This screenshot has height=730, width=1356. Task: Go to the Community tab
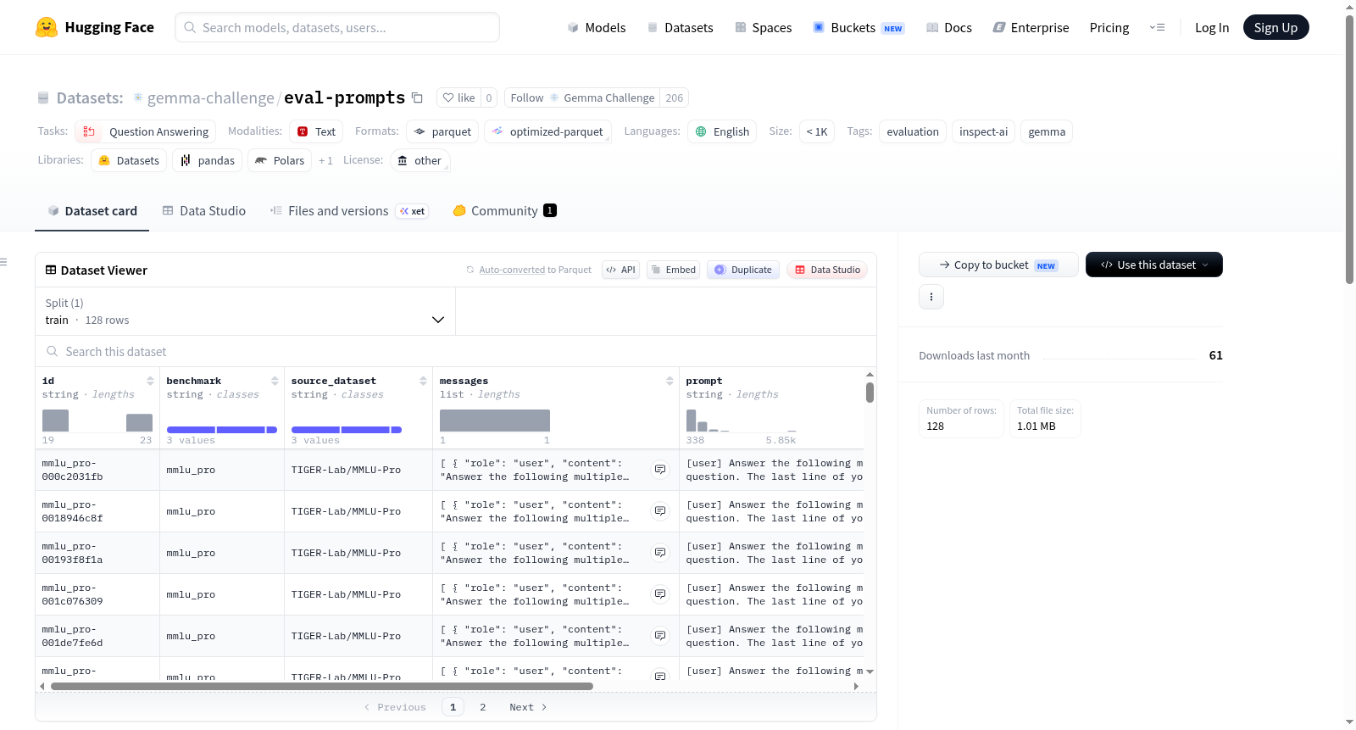(x=504, y=210)
